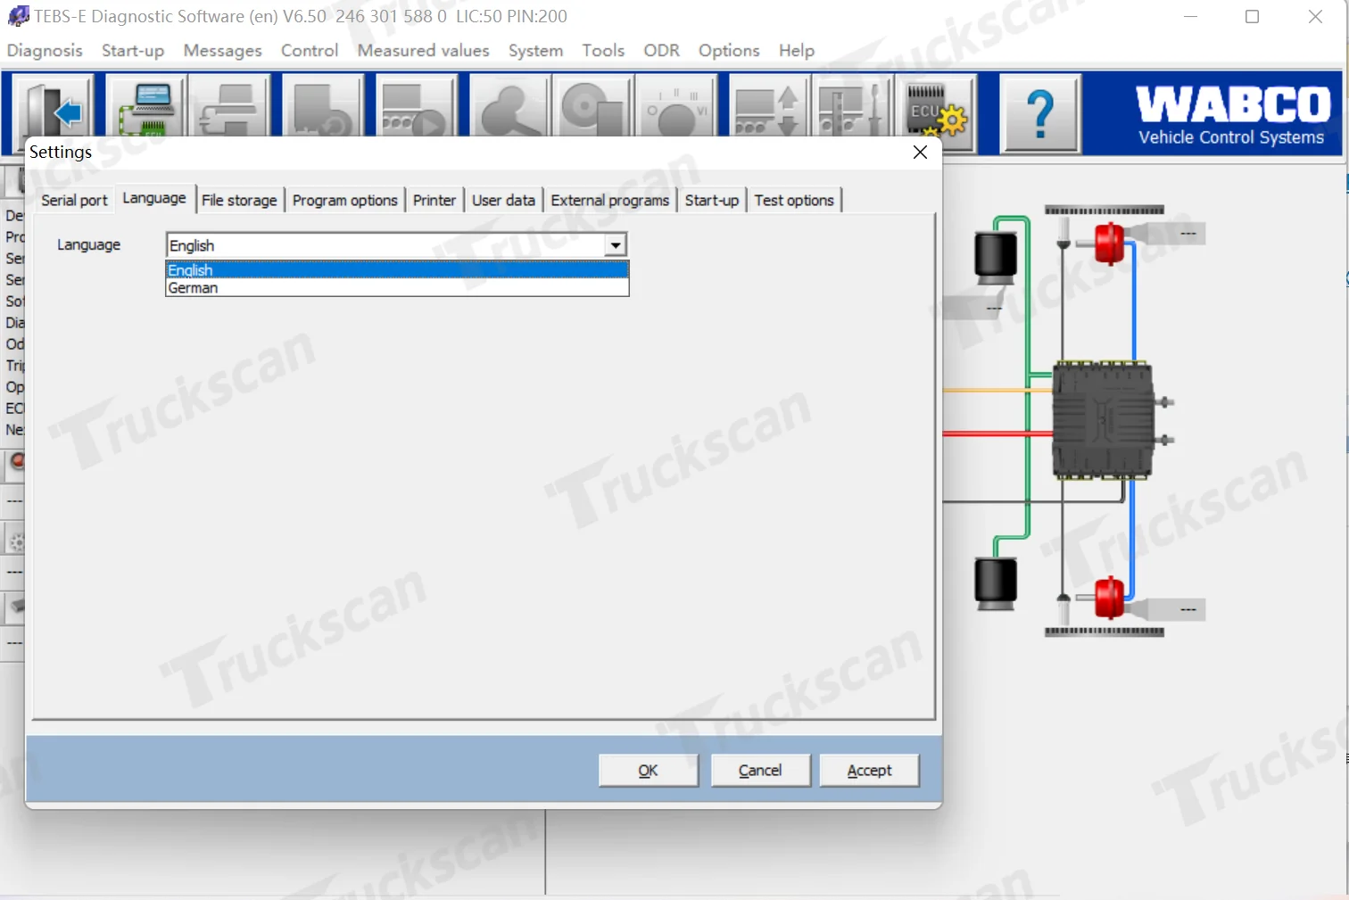Screen dimensions: 1349x900
Task: Click the upper red brake chamber
Action: point(1109,243)
